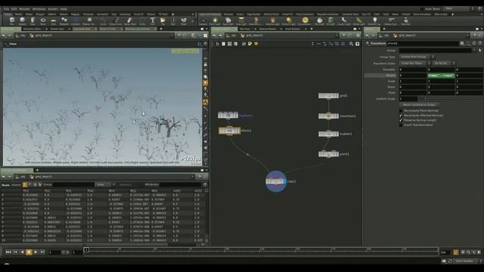Select the Camera shelf tool
484x272 pixels.
tap(203, 21)
